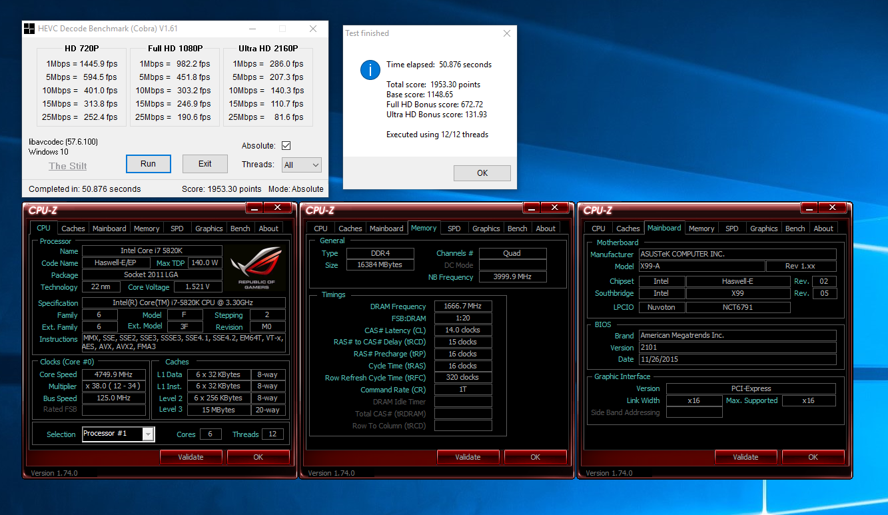Click the Multiplier value x 38.0
Image resolution: width=888 pixels, height=515 pixels.
pyautogui.click(x=114, y=386)
